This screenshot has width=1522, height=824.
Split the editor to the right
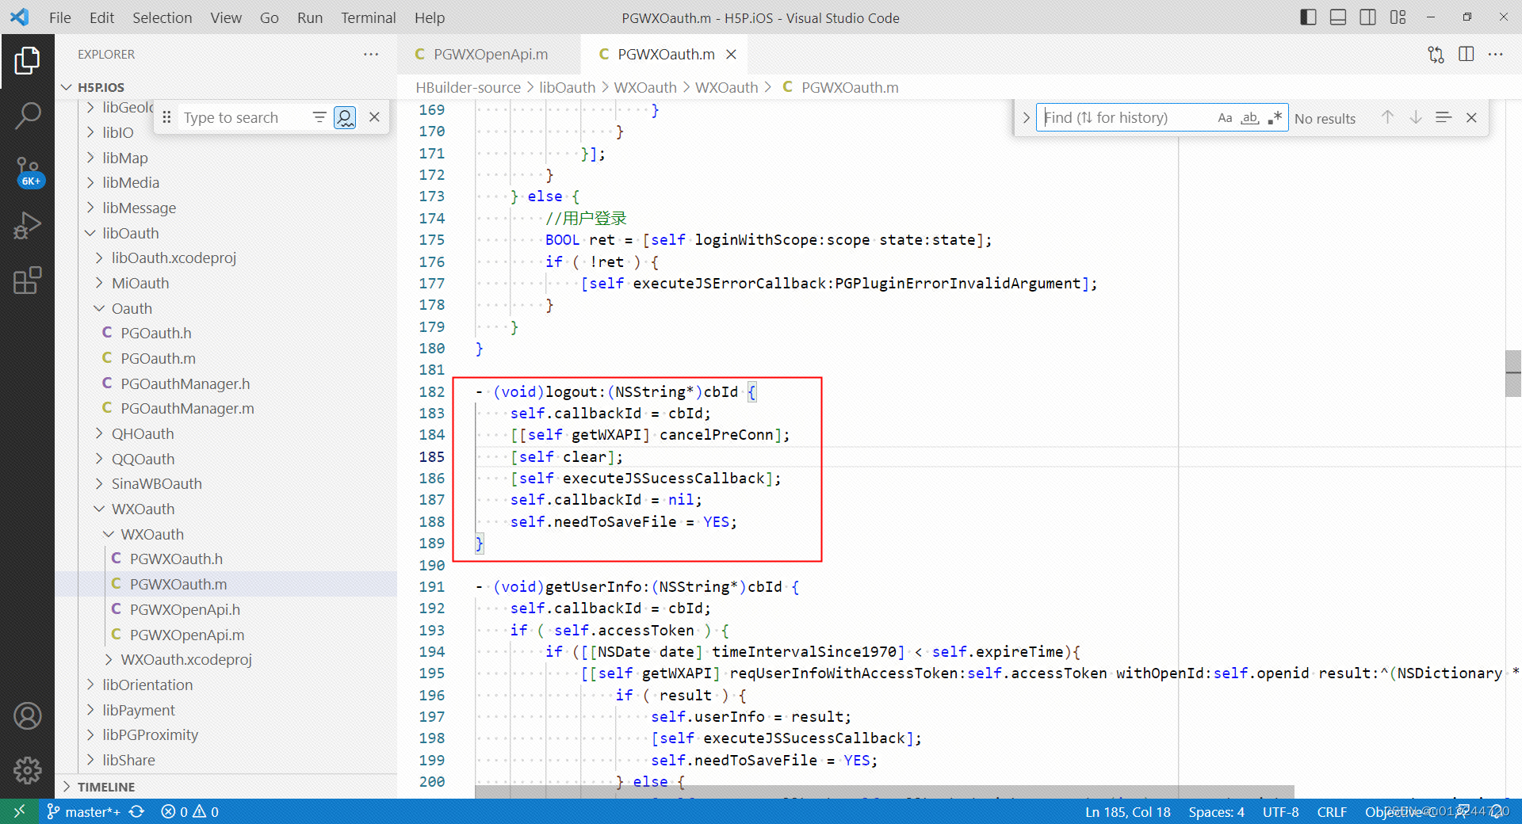click(x=1466, y=54)
